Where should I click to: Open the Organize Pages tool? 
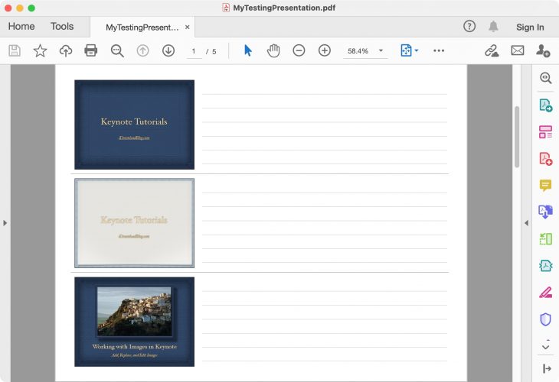tap(545, 132)
